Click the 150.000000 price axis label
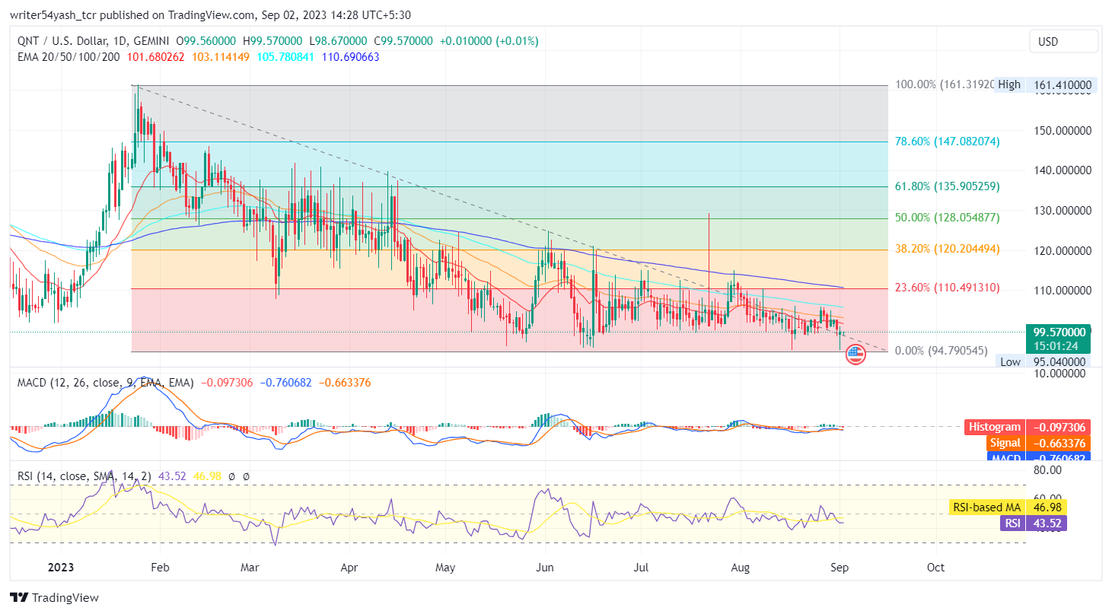This screenshot has width=1112, height=614. (1063, 130)
